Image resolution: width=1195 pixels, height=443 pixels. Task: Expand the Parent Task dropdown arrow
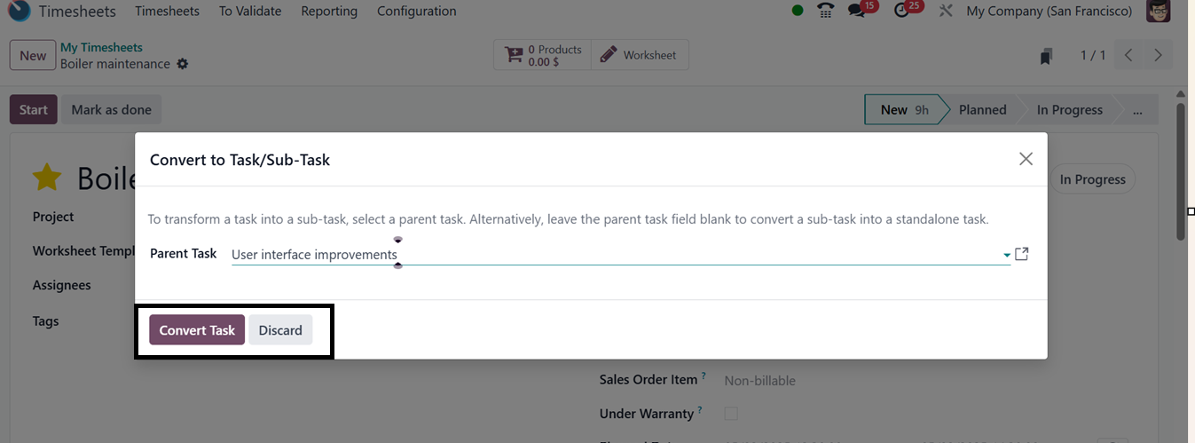pos(1007,255)
